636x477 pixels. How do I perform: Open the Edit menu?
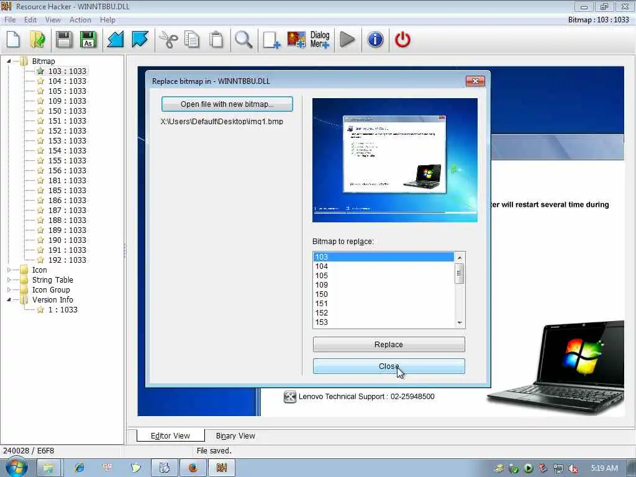[30, 20]
